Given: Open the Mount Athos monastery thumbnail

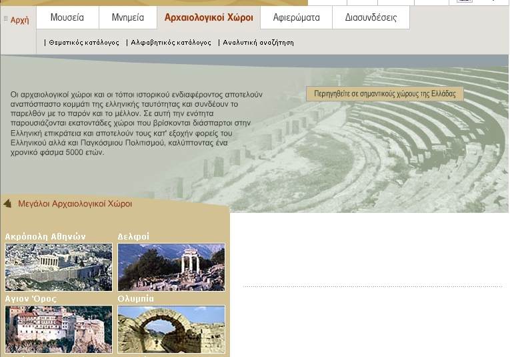Looking at the screenshot, I should [59, 328].
